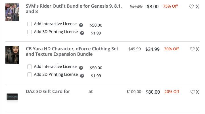This screenshot has height=114, width=205.
Task: Wishlist the DAZ 3D Gift Card
Action: (193, 92)
